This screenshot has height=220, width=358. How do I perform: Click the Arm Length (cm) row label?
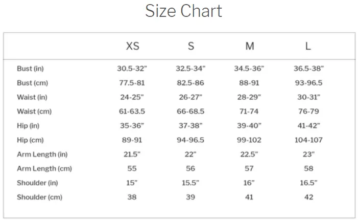pyautogui.click(x=44, y=168)
